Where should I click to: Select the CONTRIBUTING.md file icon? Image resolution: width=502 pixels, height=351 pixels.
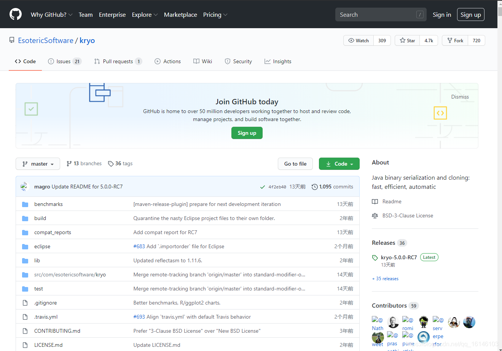(25, 331)
